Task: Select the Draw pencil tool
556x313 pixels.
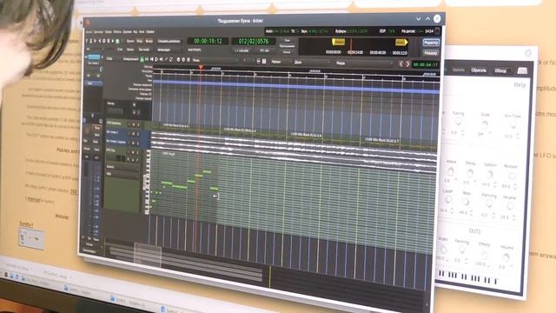Action: pyautogui.click(x=166, y=60)
